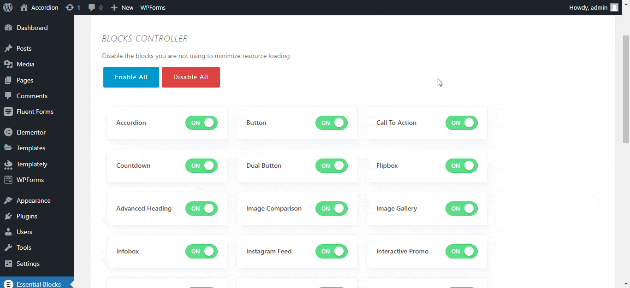Viewport: 630px width, 288px height.
Task: Click the Templates folder icon
Action: coord(8,148)
